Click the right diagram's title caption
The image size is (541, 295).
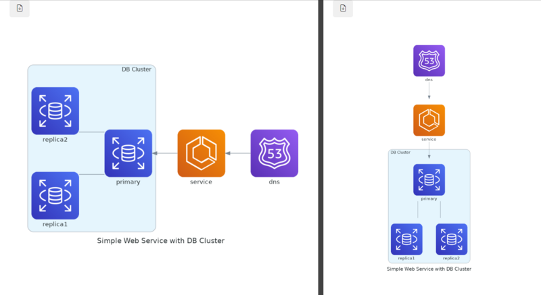tap(429, 269)
